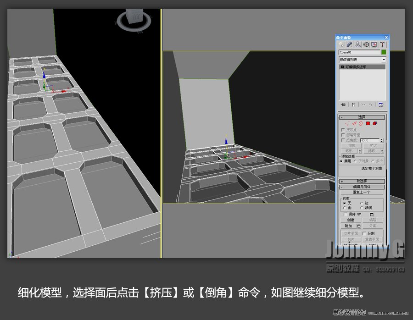The image size is (413, 320).
Task: Select the Polygon sub-object mode icon
Action: [367, 123]
